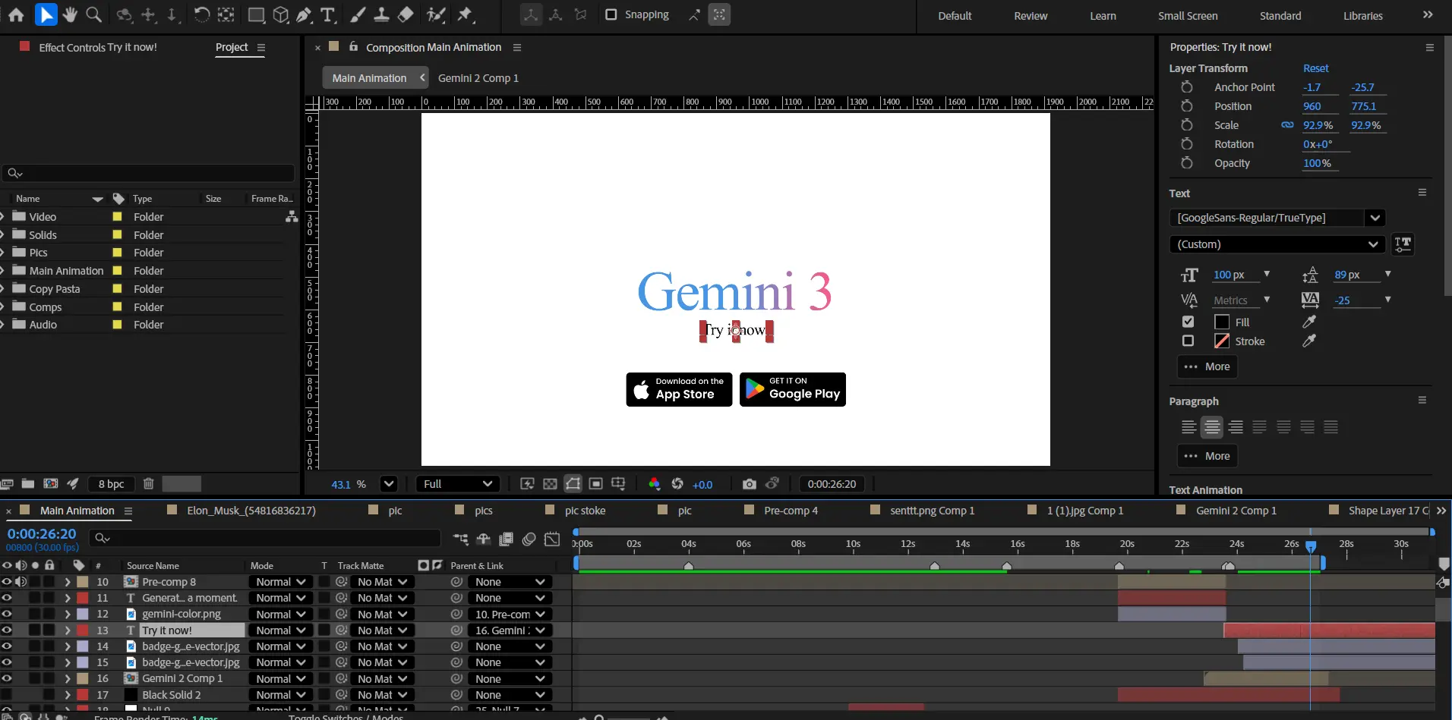Enable the Snapping checkbox

[x=611, y=14]
